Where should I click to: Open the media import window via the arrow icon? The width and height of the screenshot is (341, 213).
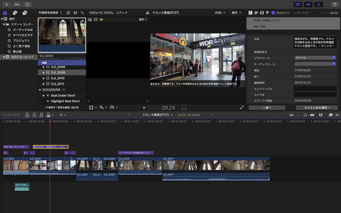point(6,4)
